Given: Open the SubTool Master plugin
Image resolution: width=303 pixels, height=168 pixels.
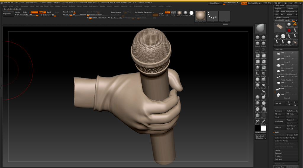Looking at the screenshot, I should pos(260,137).
